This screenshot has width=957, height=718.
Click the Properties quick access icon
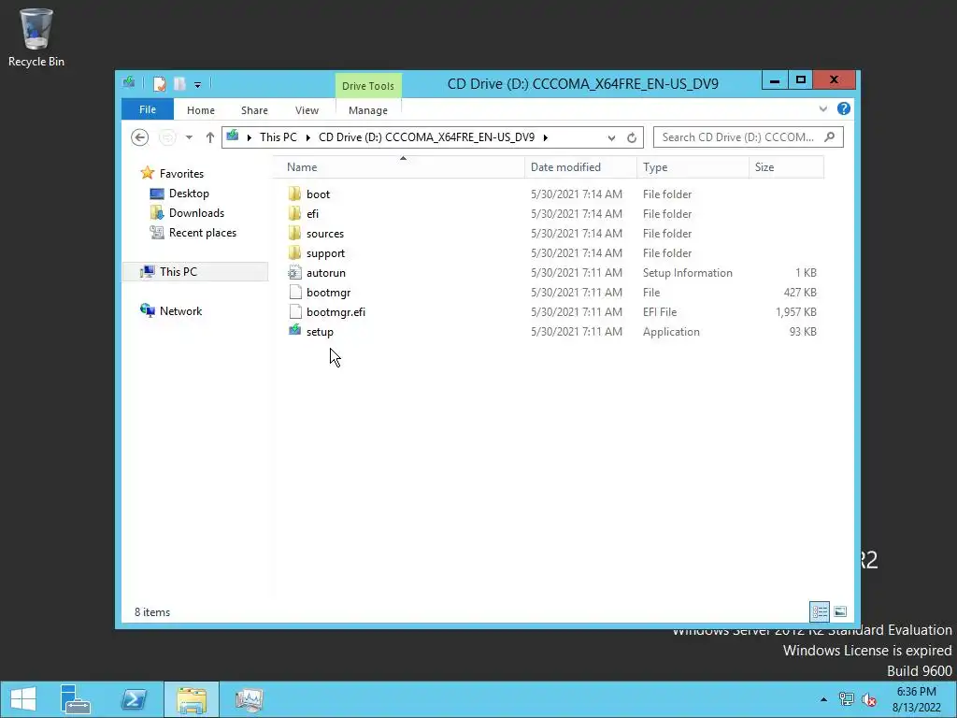[159, 83]
